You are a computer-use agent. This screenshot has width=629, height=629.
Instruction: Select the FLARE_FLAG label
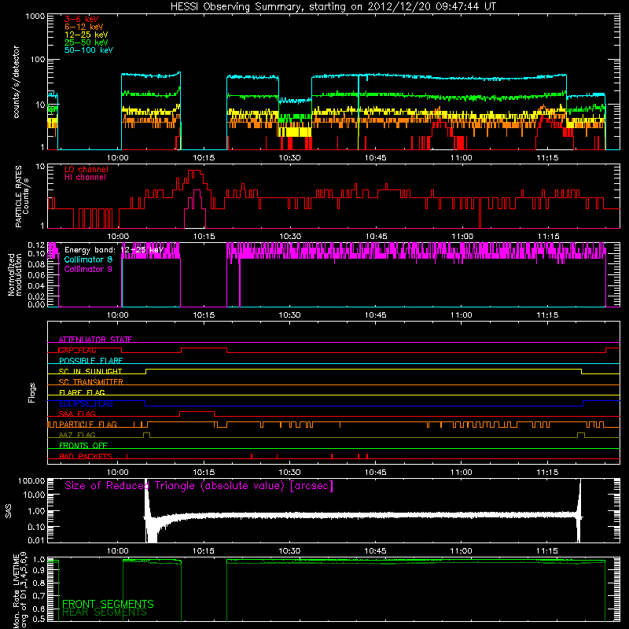(82, 392)
